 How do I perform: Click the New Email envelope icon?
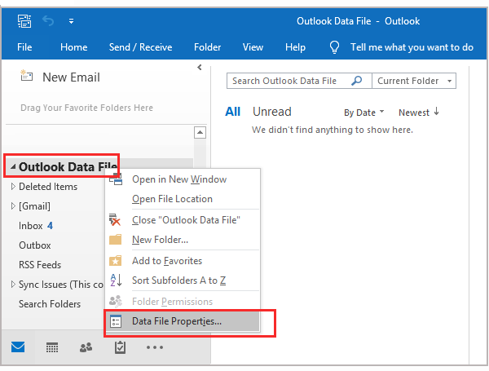[x=27, y=76]
